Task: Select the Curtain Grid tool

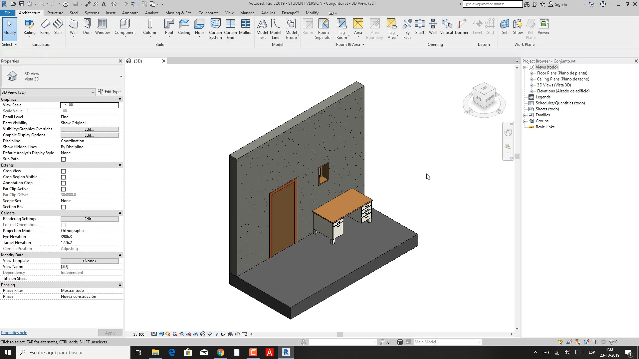Action: click(x=230, y=29)
